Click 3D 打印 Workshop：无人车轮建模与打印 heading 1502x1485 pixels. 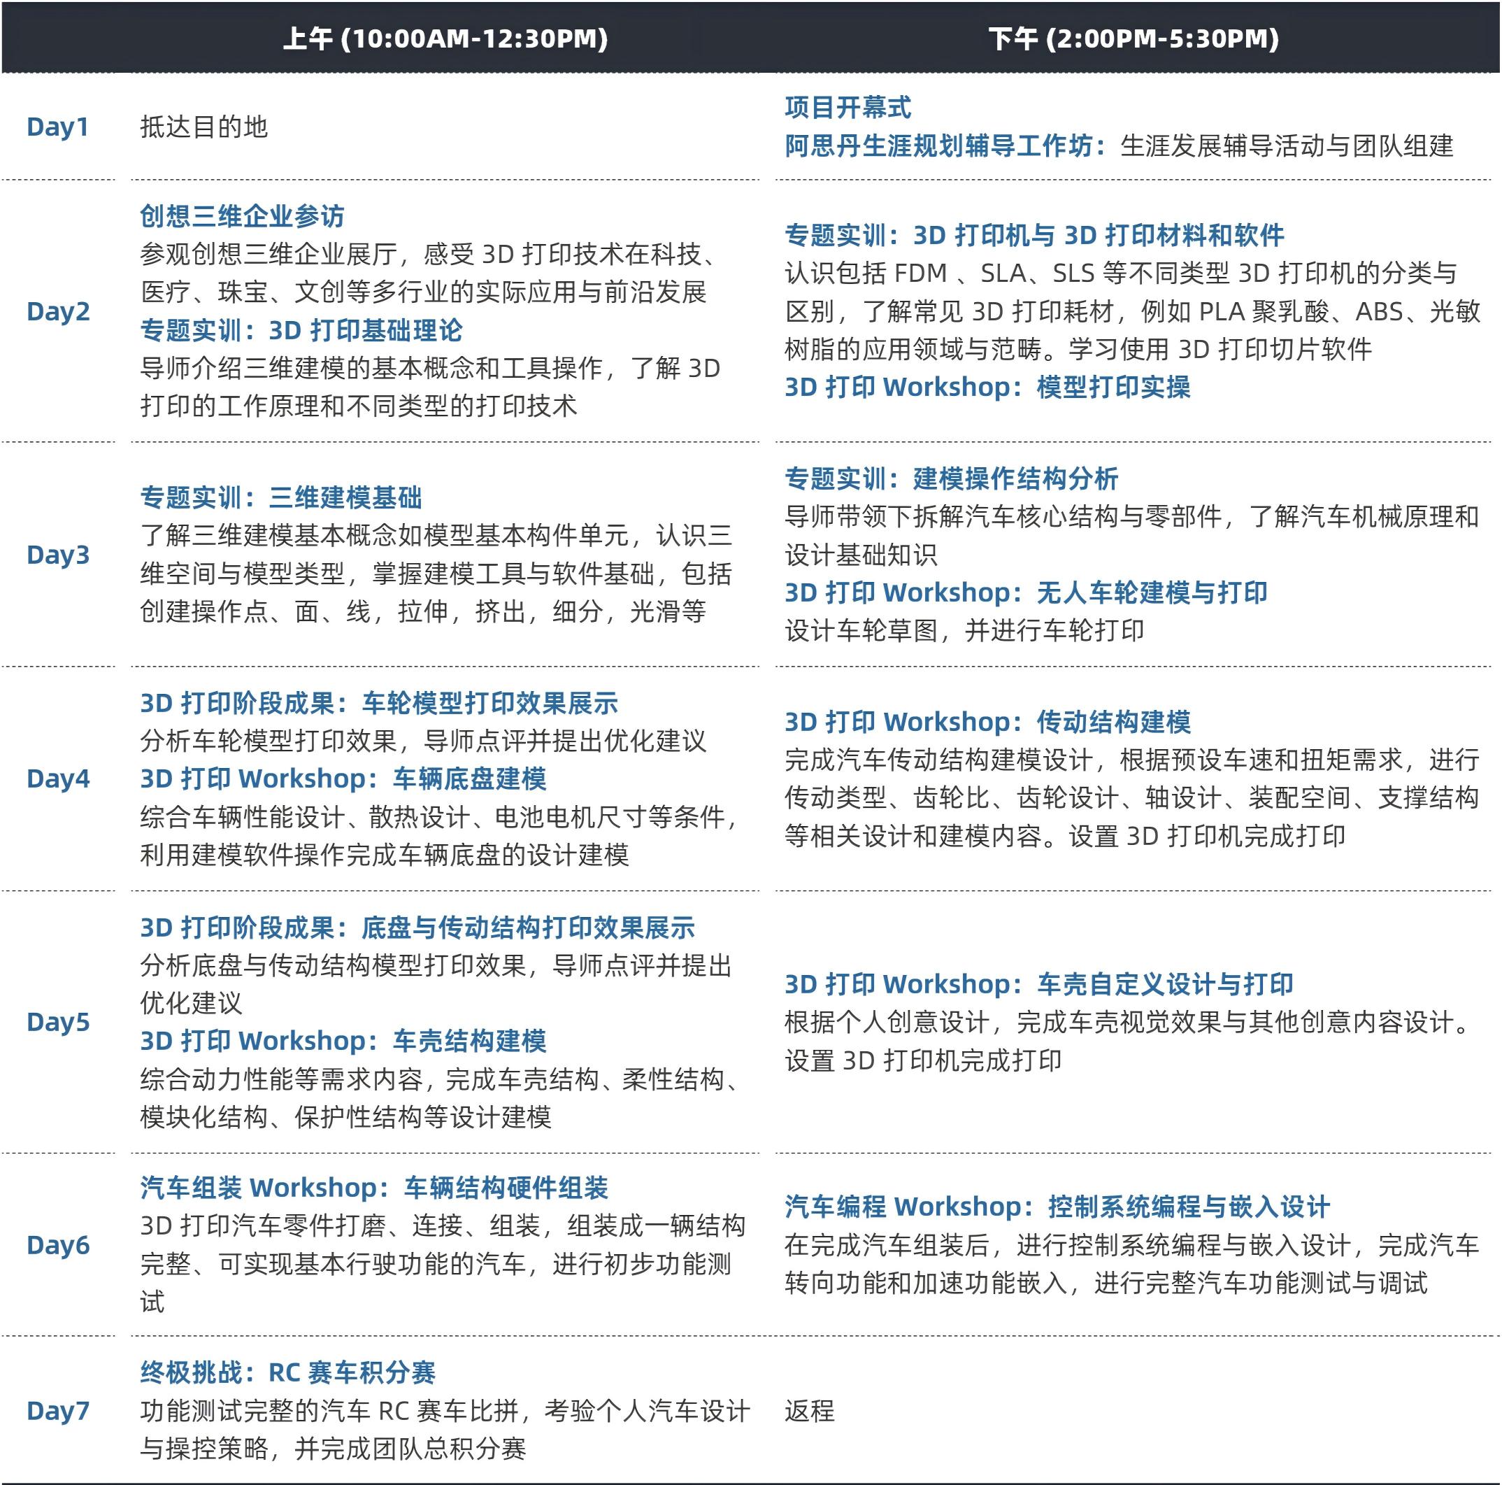click(1025, 592)
